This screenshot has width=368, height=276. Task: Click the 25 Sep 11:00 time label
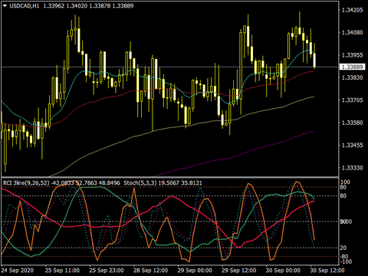62,271
